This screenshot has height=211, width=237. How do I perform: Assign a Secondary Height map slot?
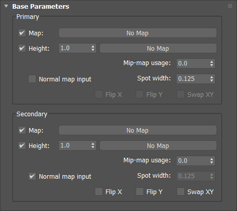[x=158, y=145]
